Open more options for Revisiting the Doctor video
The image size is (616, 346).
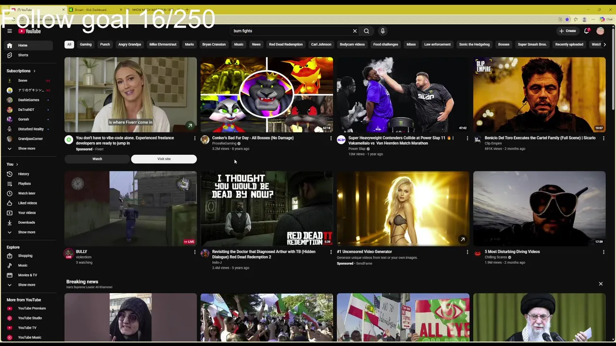coord(331,252)
